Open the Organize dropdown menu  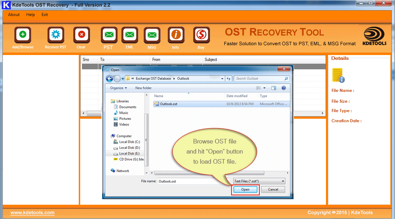pos(119,88)
